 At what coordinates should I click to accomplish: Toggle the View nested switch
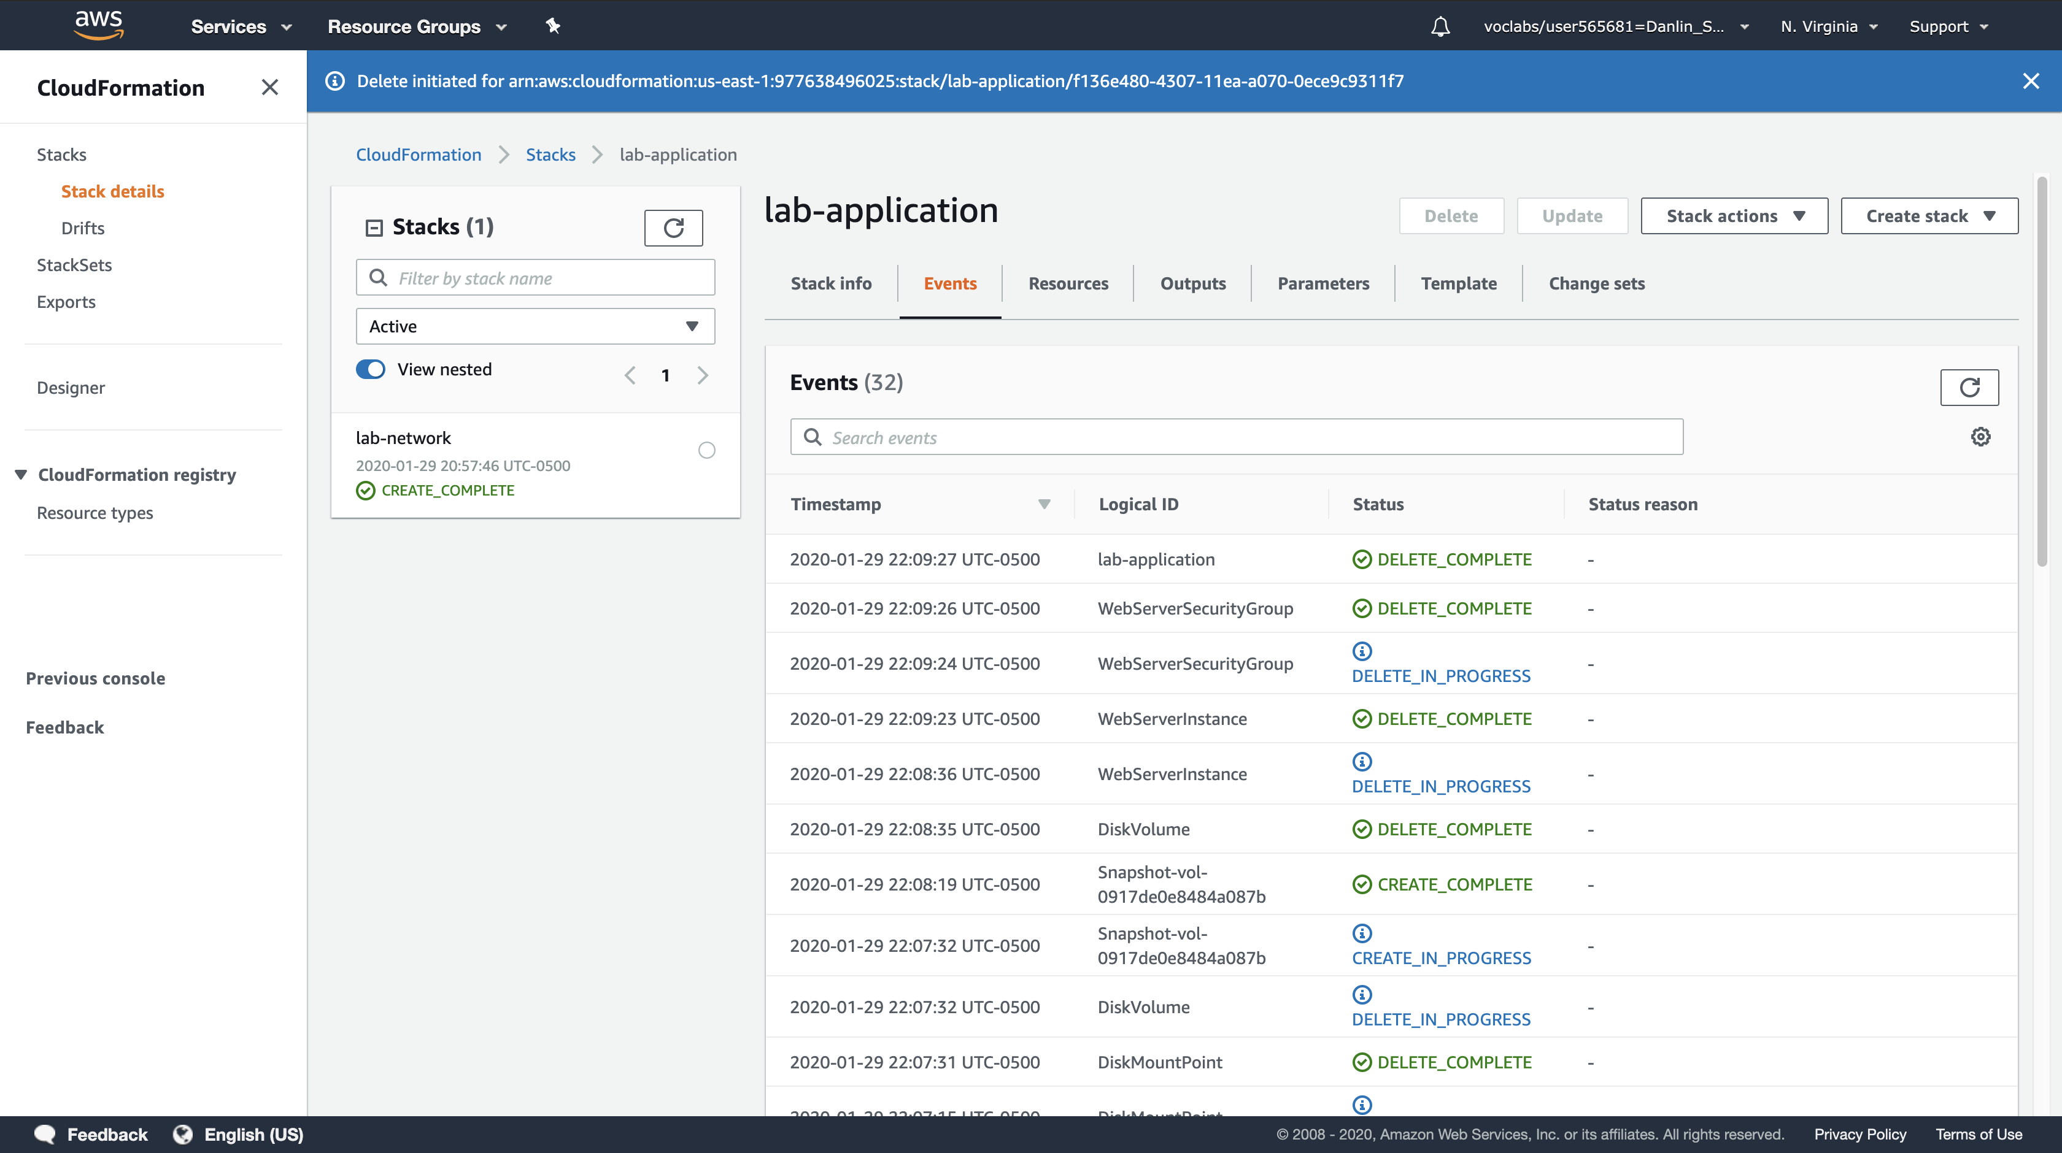pyautogui.click(x=371, y=369)
